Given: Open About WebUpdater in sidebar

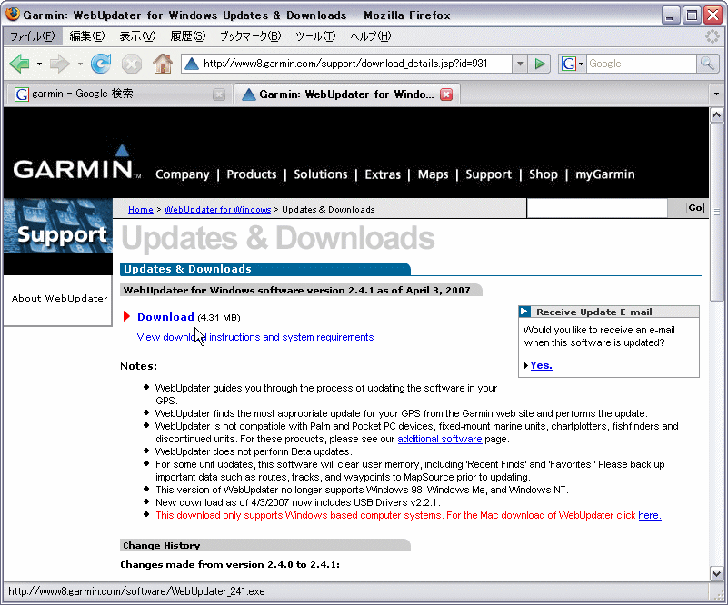Looking at the screenshot, I should (x=59, y=298).
